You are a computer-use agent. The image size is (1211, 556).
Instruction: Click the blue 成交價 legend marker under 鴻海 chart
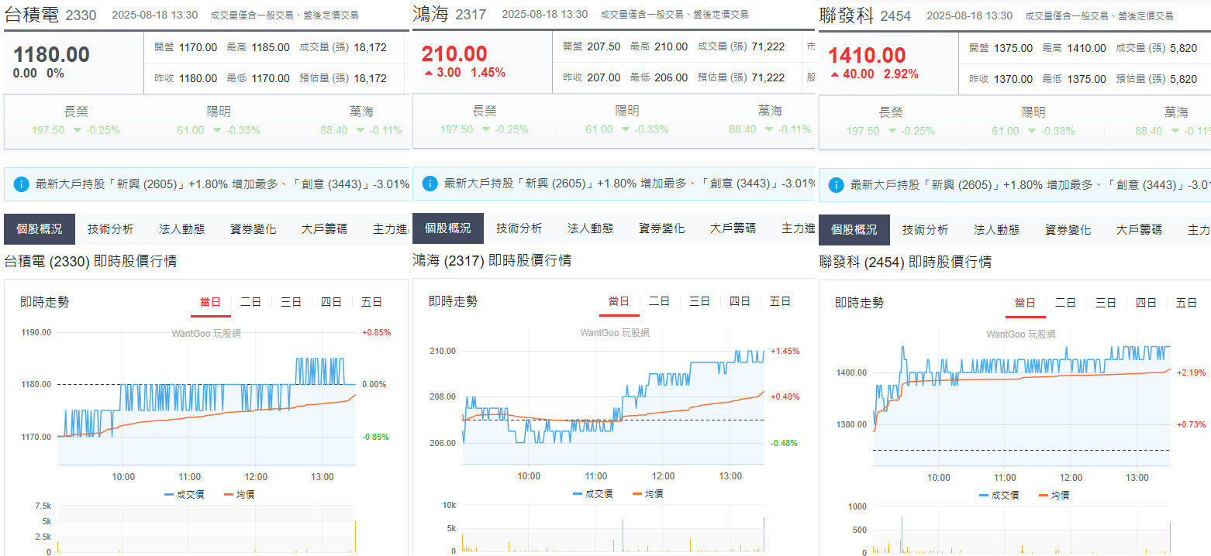pos(576,493)
